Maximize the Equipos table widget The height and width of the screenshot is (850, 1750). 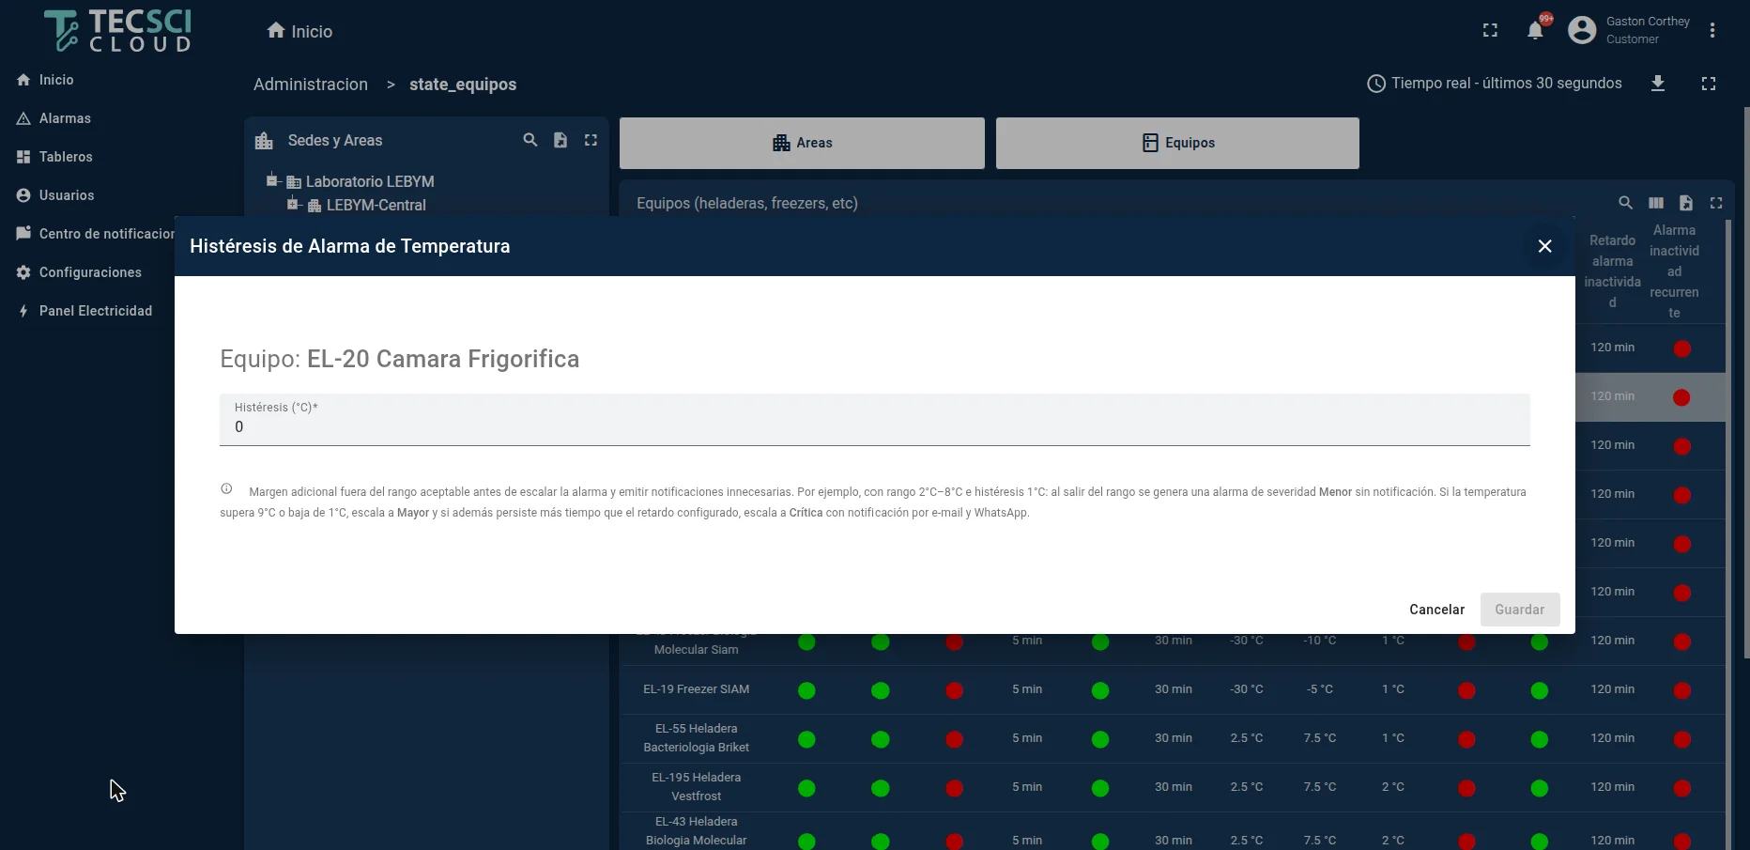(x=1716, y=203)
